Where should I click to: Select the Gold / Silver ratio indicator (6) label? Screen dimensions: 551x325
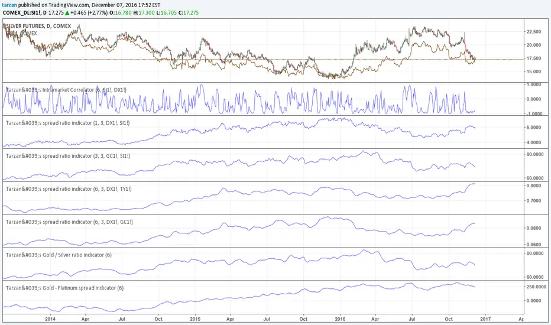click(59, 255)
